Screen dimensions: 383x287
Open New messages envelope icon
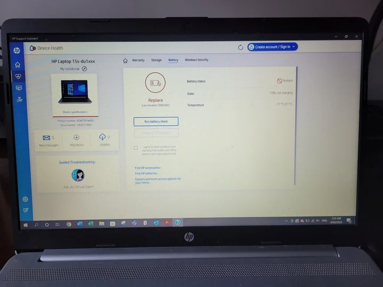47,138
